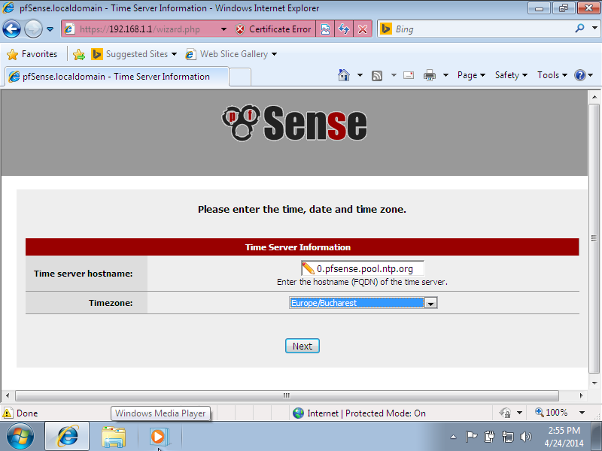Screen dimensions: 602x451
Task: Click the Internet Protected Mode zone indicator
Action: coord(359,413)
